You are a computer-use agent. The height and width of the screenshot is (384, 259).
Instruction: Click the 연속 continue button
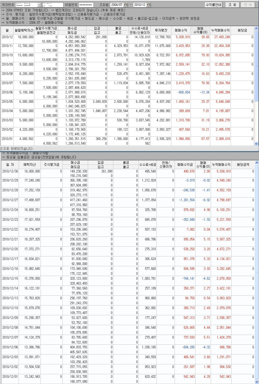click(x=248, y=5)
